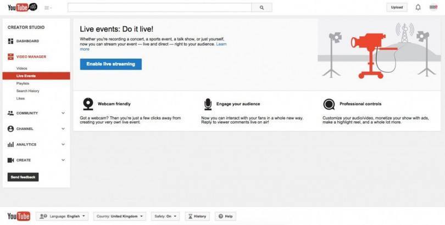
Task: Open Playlists in sidebar
Action: 23,83
